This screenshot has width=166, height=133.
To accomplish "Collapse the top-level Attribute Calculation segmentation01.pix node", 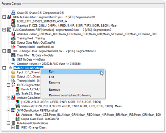I will pos(4,17).
